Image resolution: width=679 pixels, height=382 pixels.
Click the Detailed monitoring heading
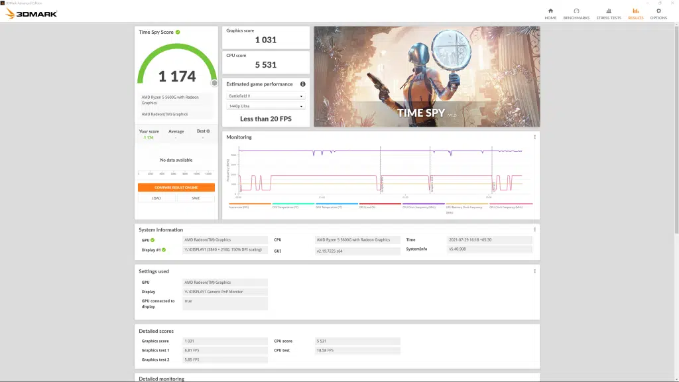(x=162, y=379)
